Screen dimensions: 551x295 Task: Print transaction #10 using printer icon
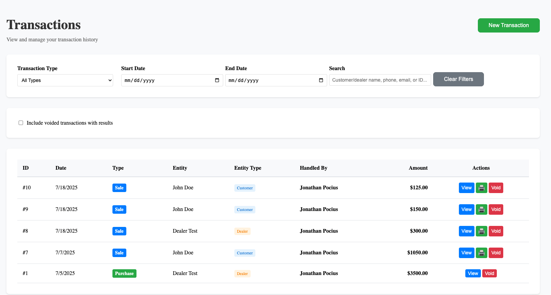pos(481,188)
